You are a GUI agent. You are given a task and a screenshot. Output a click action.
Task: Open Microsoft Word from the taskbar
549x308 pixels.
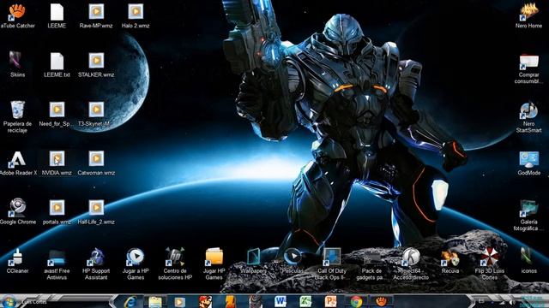(281, 301)
